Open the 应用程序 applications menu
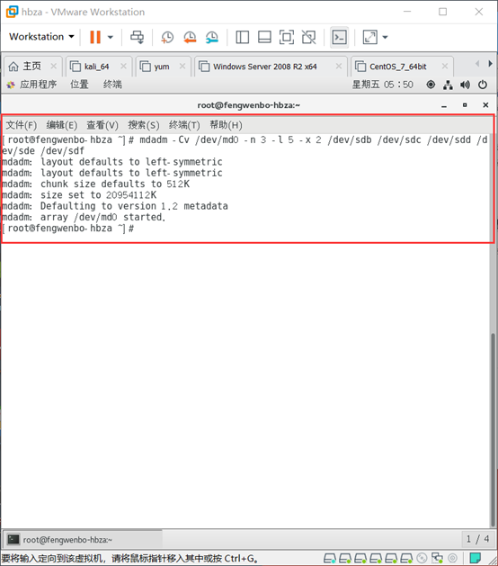 tap(31, 85)
